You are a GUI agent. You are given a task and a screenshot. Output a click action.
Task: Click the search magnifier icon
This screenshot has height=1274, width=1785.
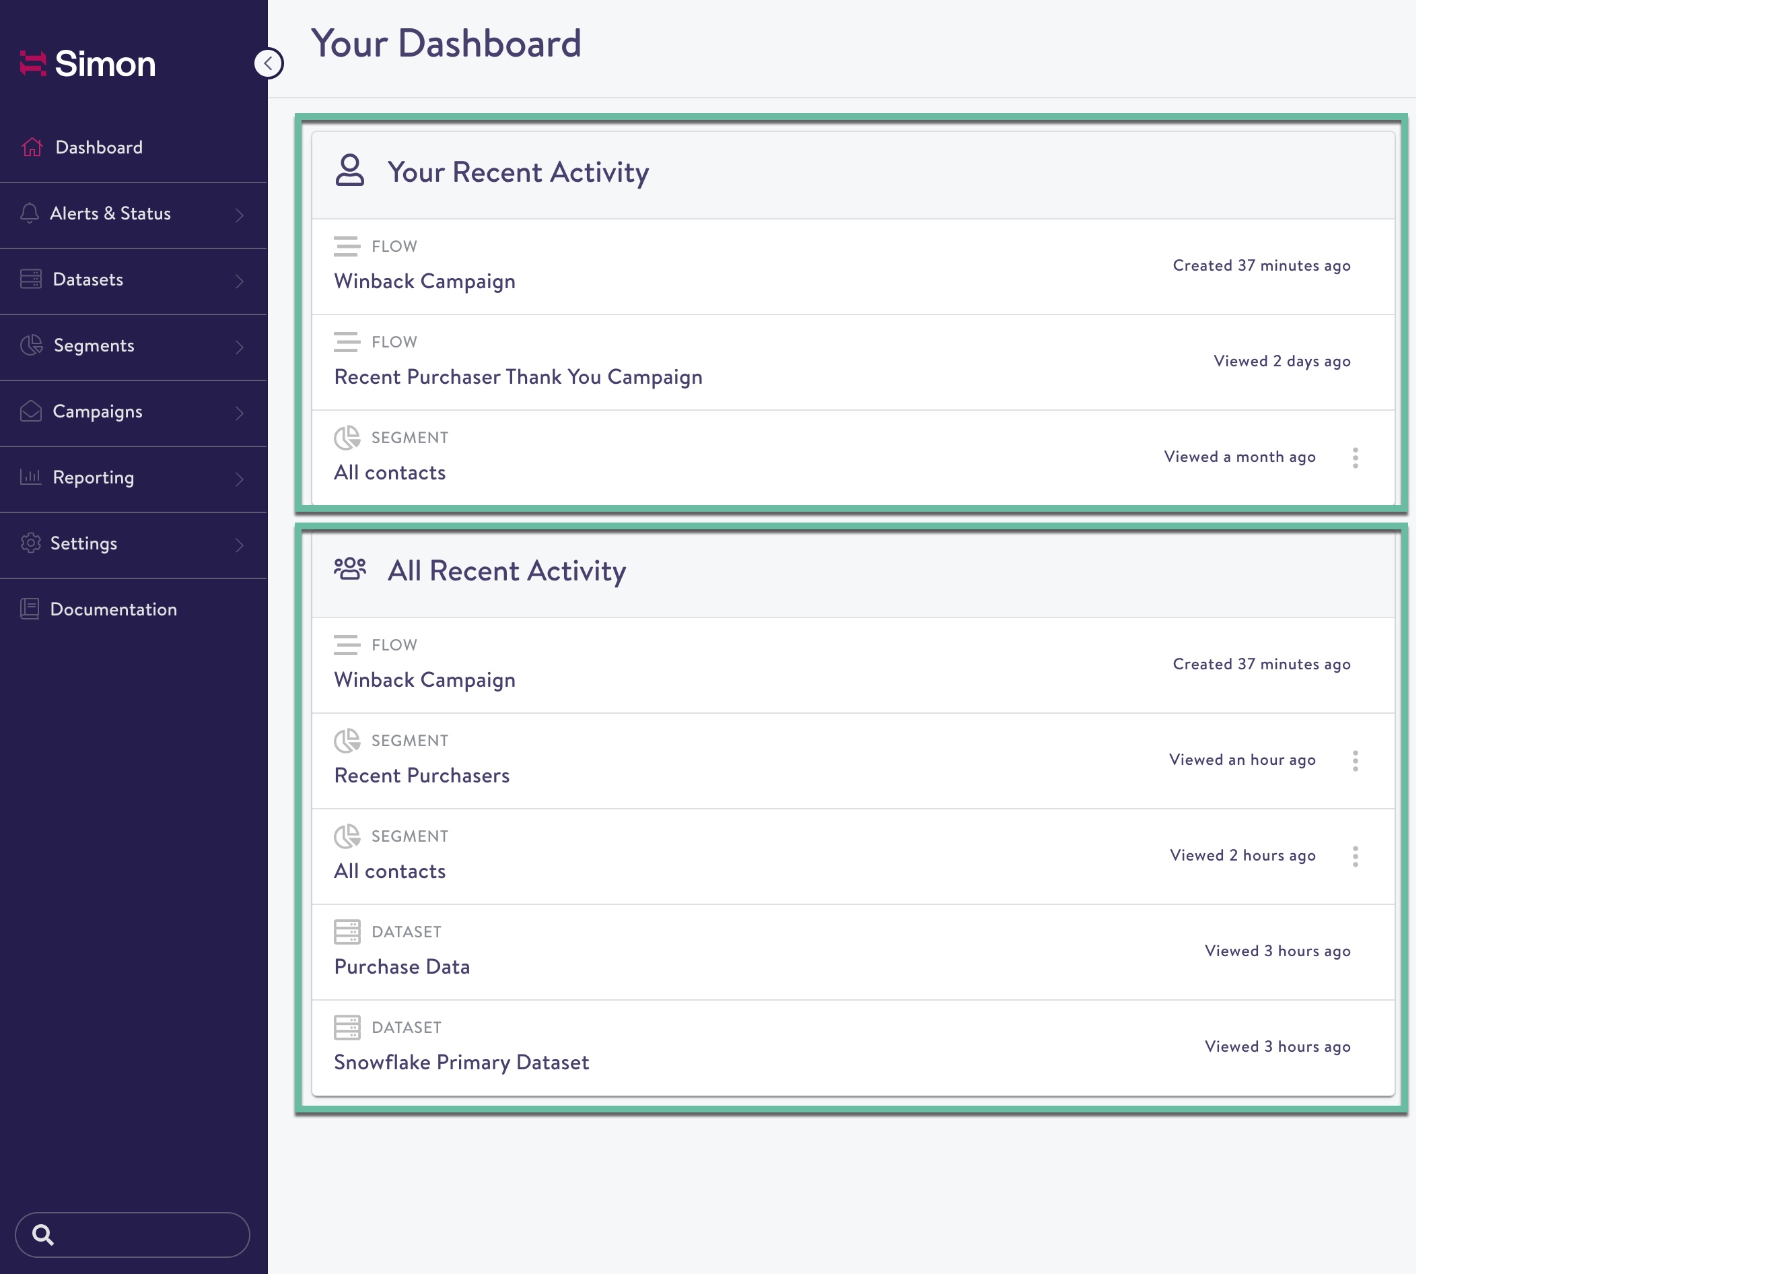click(43, 1235)
